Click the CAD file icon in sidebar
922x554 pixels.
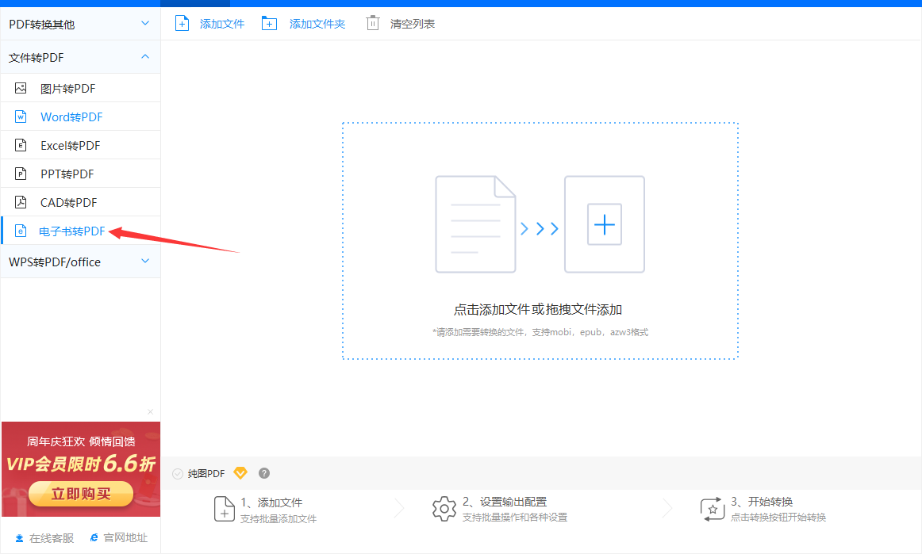coord(21,202)
